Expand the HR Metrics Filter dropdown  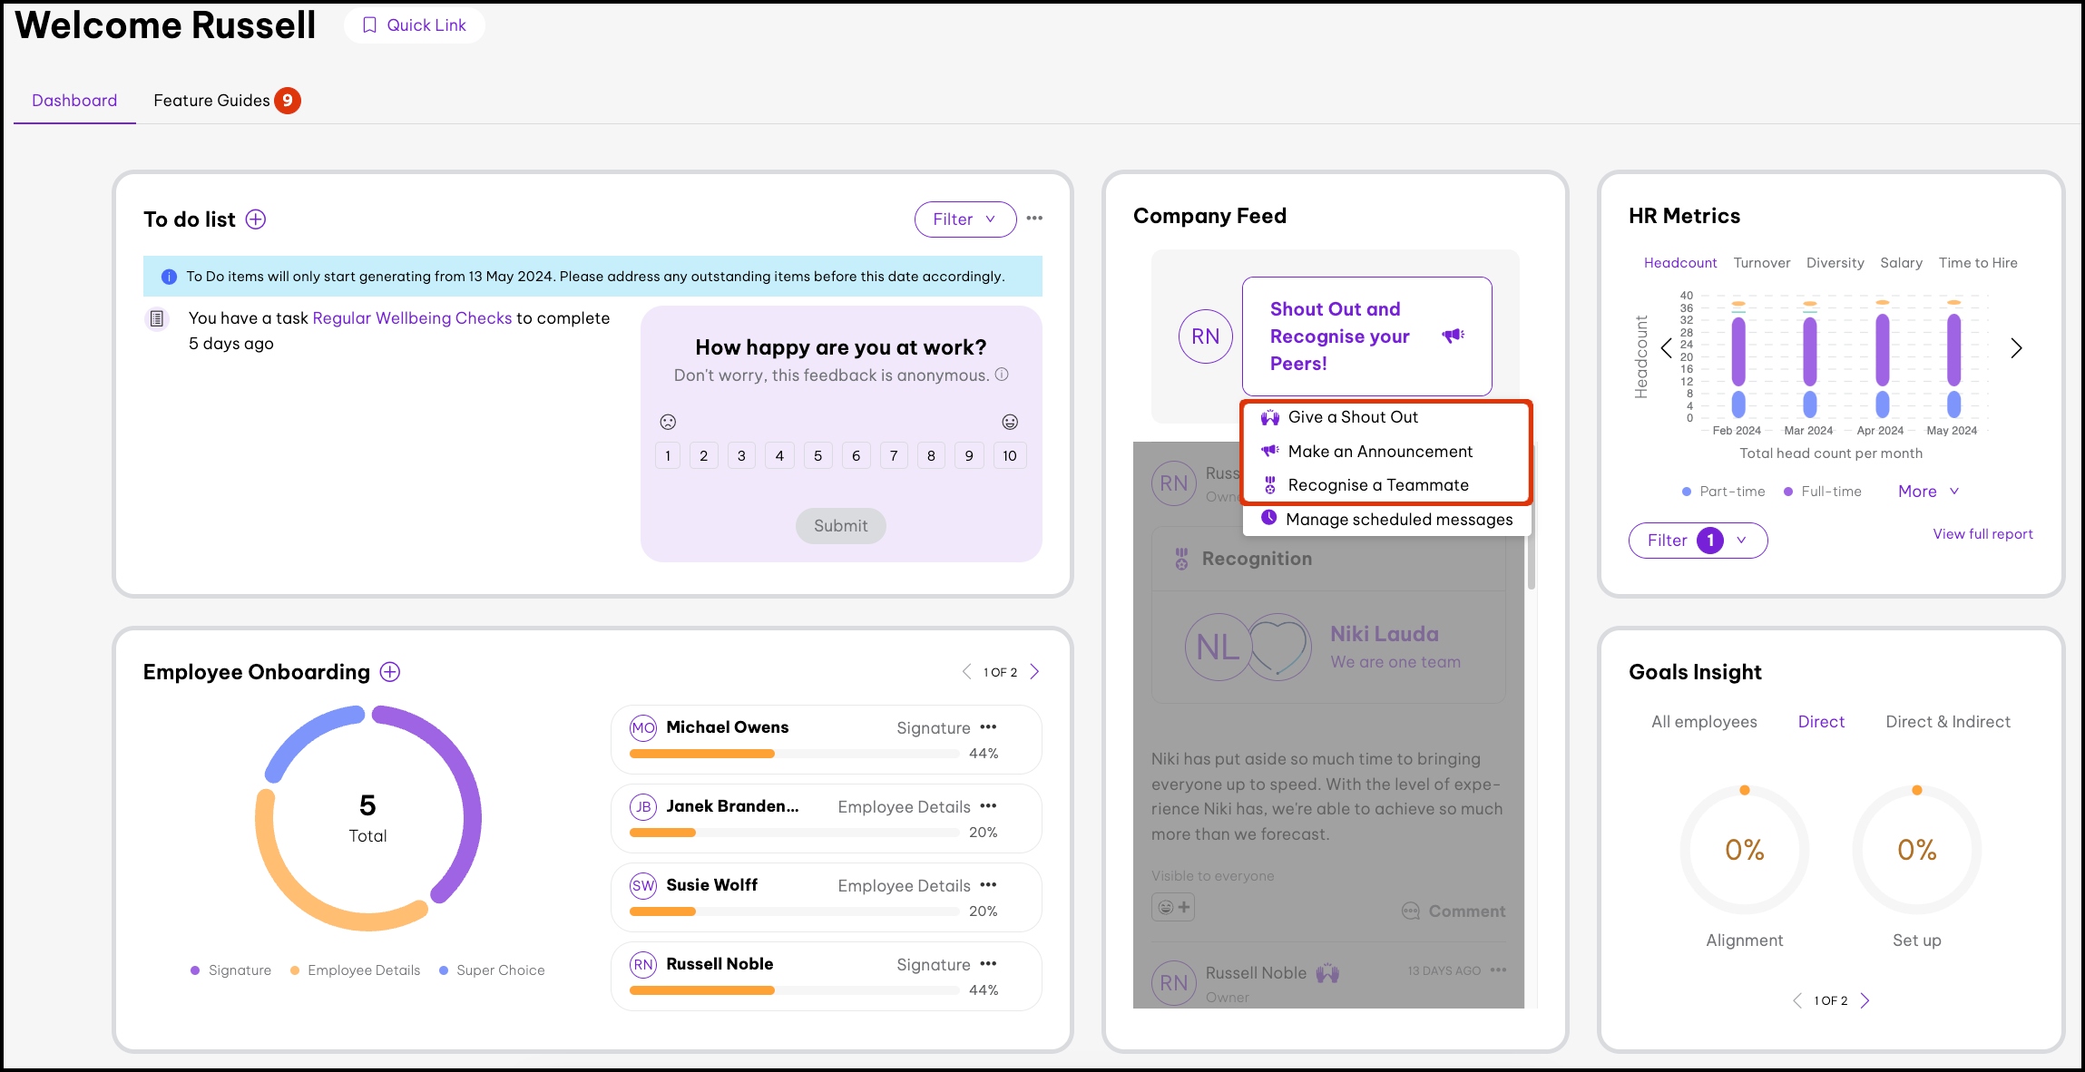[x=1698, y=541]
